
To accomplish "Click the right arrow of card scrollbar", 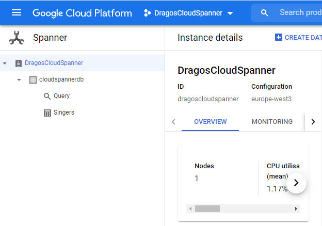I will point(296,209).
